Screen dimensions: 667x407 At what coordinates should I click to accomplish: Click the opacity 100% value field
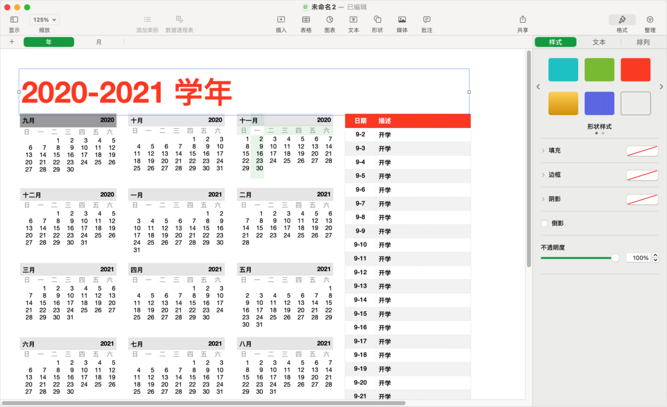tap(639, 258)
